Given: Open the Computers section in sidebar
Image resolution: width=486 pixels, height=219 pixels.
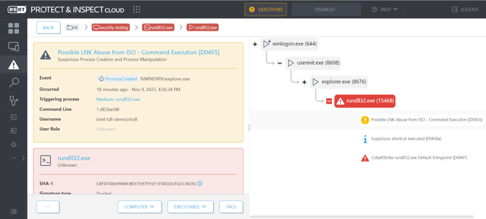Looking at the screenshot, I should point(13,46).
